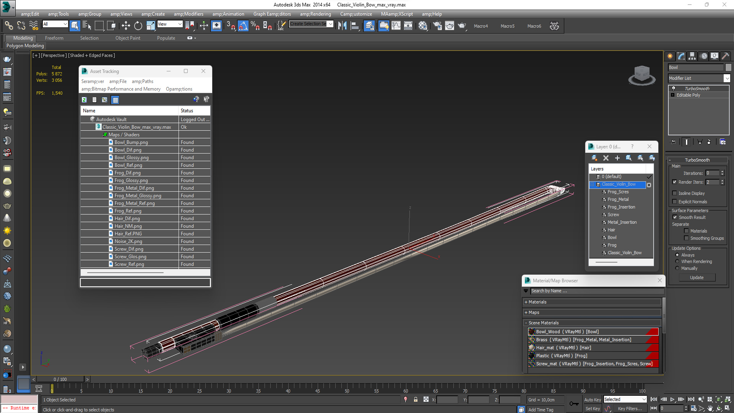Open the Motion command panel tab
This screenshot has width=734, height=413.
[703, 56]
